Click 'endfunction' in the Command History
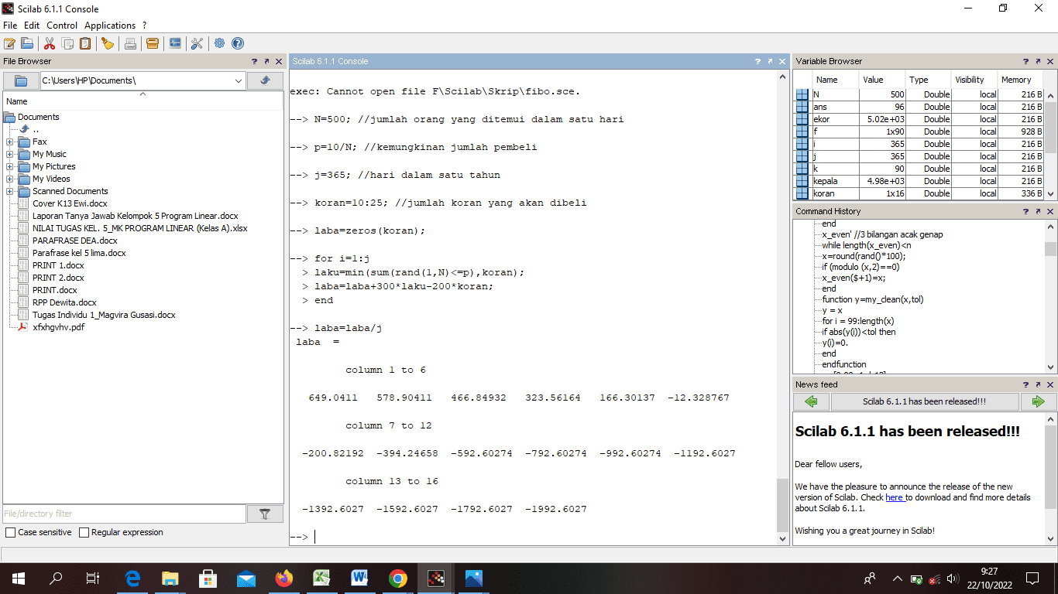Viewport: 1058px width, 594px height. (x=844, y=364)
